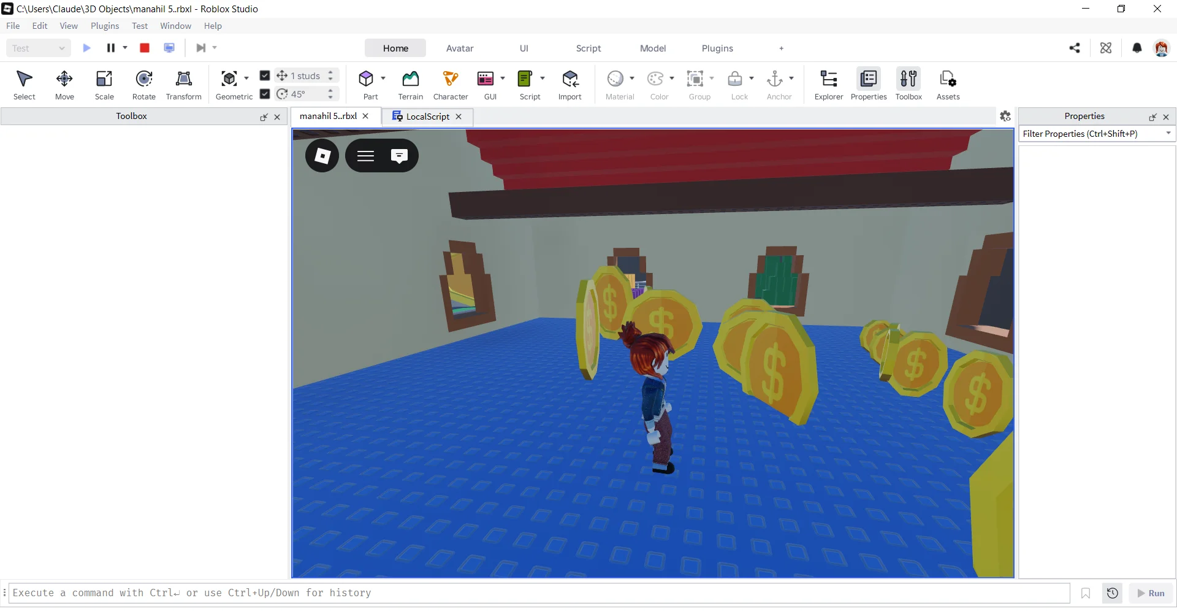Toggle the Properties panel button
The image size is (1177, 614).
[x=869, y=85]
